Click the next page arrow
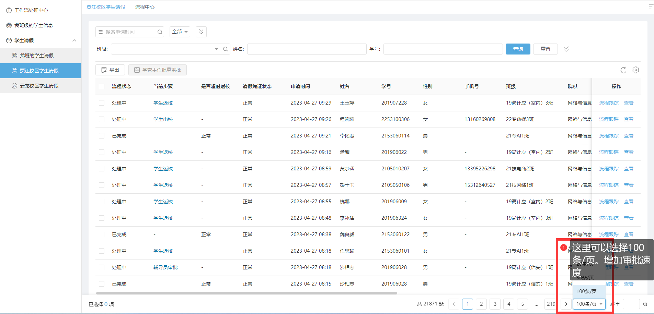654x314 pixels. point(566,304)
